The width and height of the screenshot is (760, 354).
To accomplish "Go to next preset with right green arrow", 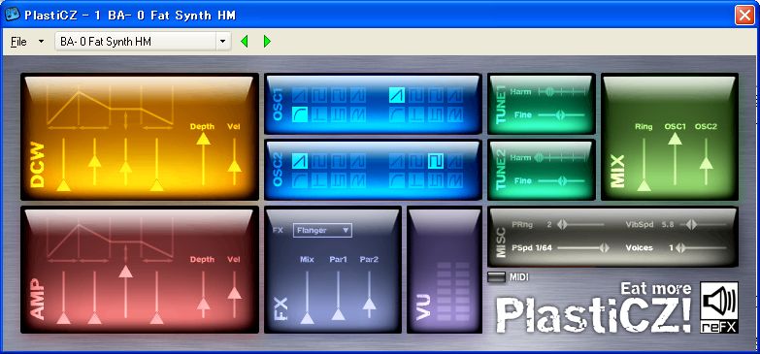I will tap(267, 42).
